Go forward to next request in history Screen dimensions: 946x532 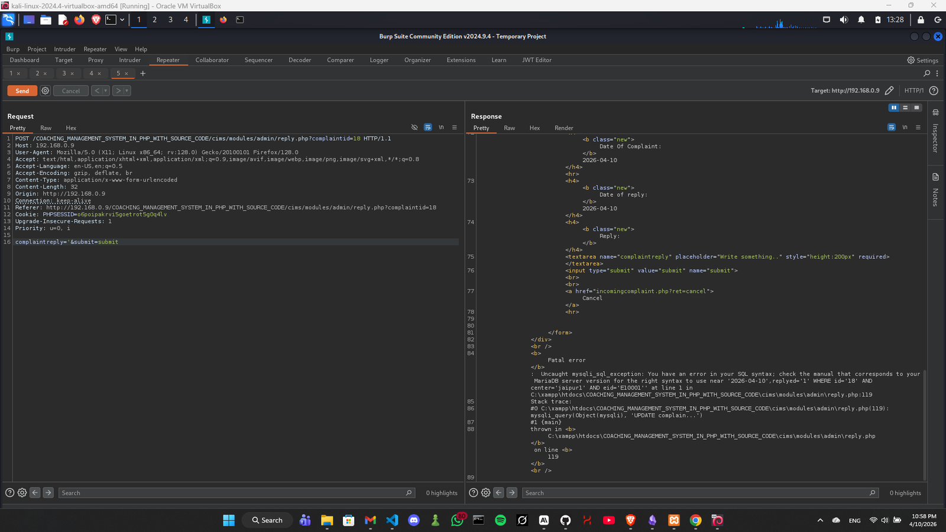pyautogui.click(x=118, y=90)
